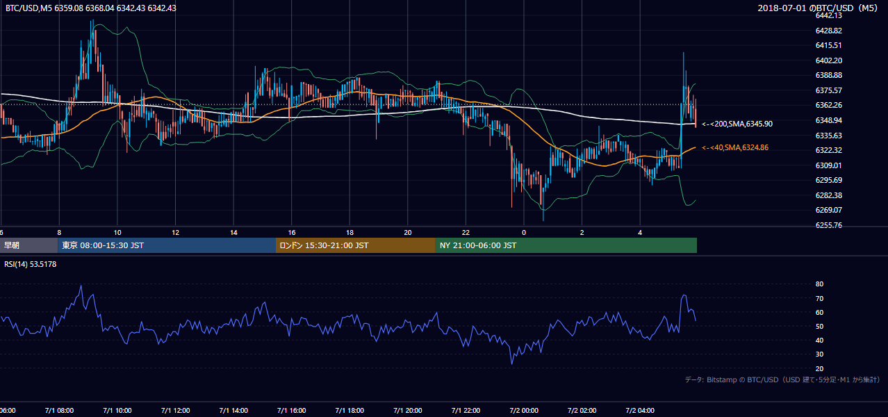Click hour label 10 below the price chart
This screenshot has height=417, width=888.
point(117,232)
